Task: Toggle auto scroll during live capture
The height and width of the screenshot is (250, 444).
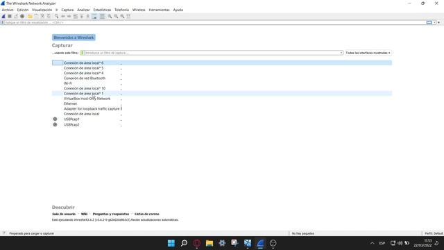Action: pos(94,16)
